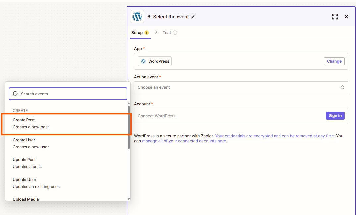The width and height of the screenshot is (356, 215).
Task: Click the Setup warning indicator icon
Action: click(x=147, y=33)
